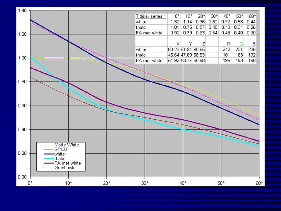Click the 40° x-axis label

pyautogui.click(x=183, y=183)
